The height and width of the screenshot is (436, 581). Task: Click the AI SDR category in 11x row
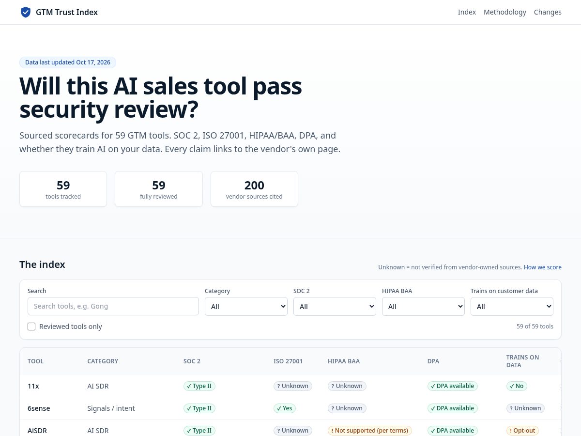[98, 386]
